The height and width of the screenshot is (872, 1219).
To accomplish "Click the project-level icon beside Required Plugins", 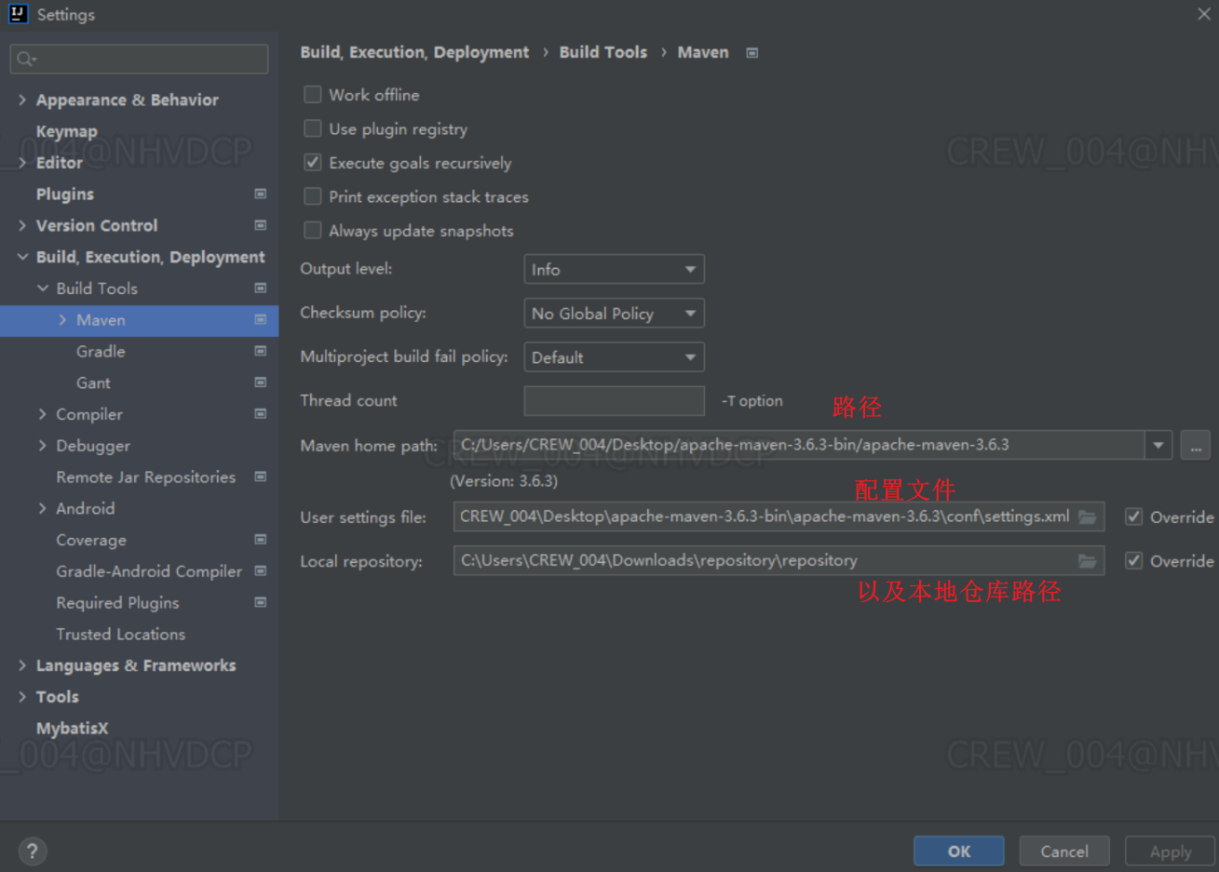I will 261,602.
